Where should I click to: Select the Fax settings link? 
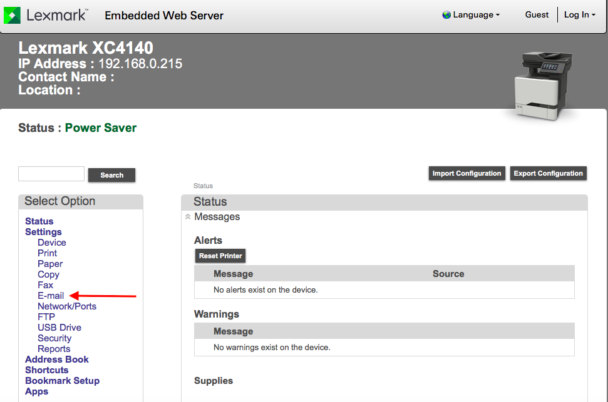point(46,285)
